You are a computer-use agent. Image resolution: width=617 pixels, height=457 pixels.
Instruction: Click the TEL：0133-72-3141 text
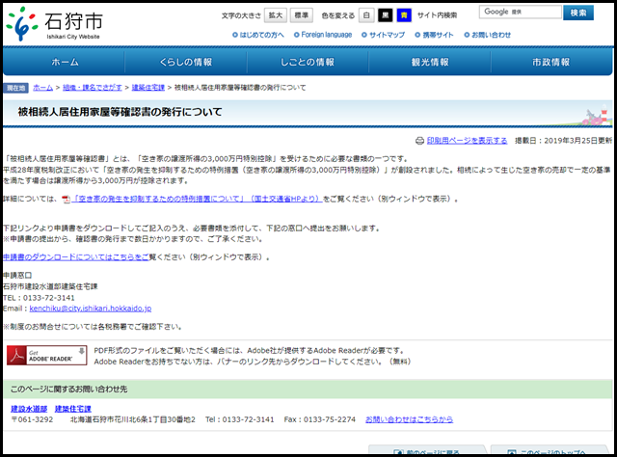(39, 298)
